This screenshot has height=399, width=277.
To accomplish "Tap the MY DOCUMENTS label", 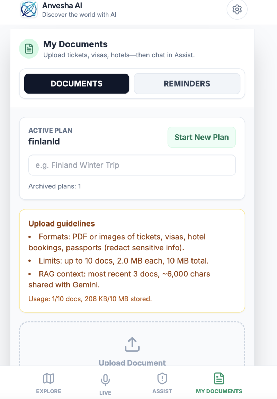I will 219,391.
